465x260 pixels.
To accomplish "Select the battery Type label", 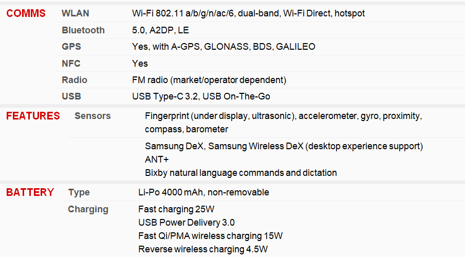I will pyautogui.click(x=79, y=192).
